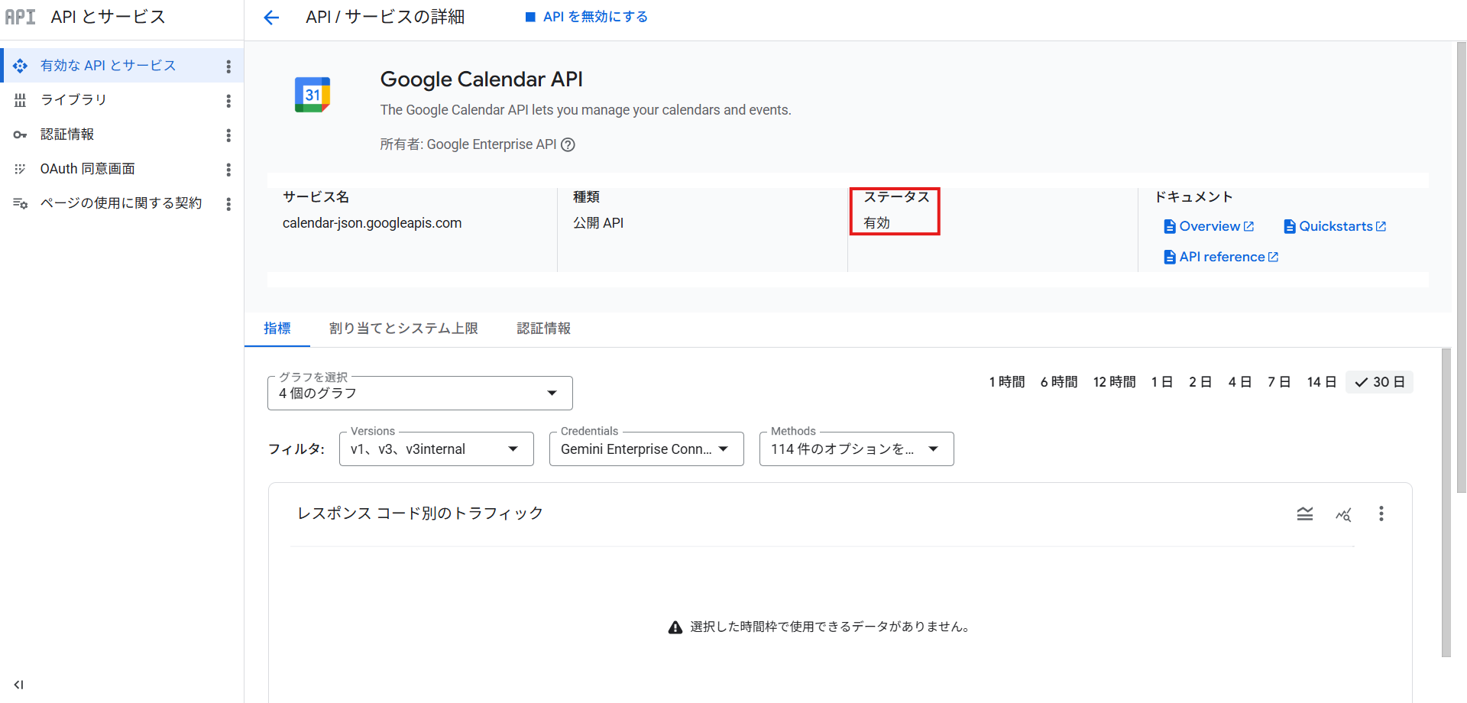This screenshot has height=703, width=1467.
Task: Click the service name calendar-json.googleapis.com
Action: coord(372,223)
